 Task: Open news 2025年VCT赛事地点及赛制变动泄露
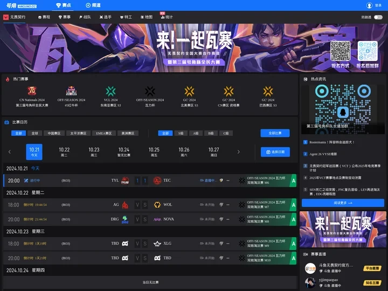click(x=335, y=178)
